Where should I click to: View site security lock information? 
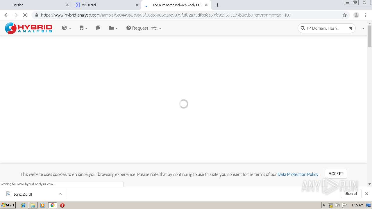tap(36, 15)
